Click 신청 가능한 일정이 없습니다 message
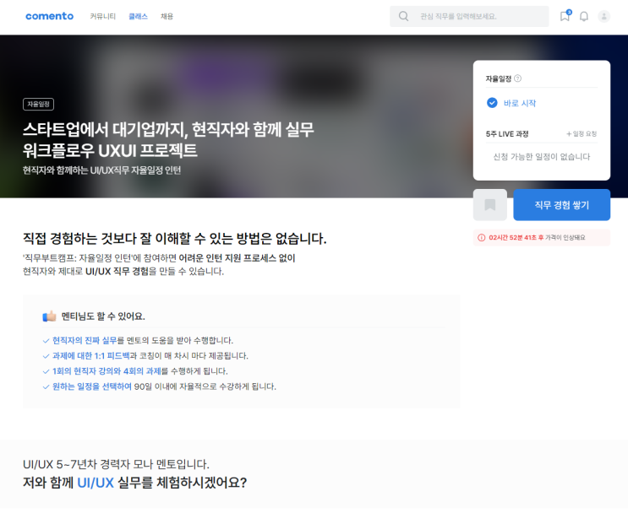The width and height of the screenshot is (628, 524). [x=541, y=157]
